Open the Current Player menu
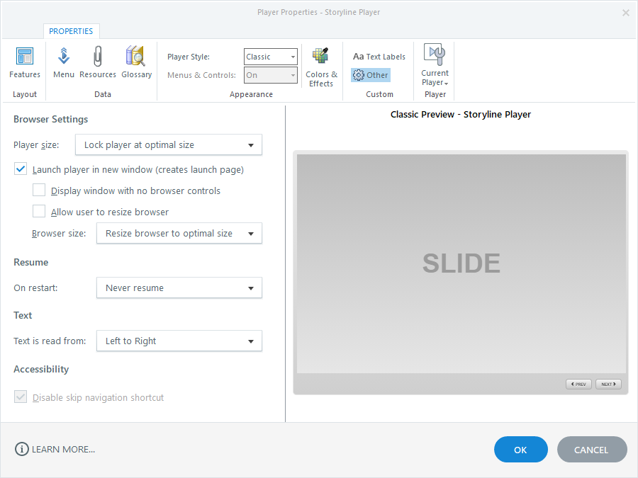The width and height of the screenshot is (638, 478). pyautogui.click(x=435, y=65)
